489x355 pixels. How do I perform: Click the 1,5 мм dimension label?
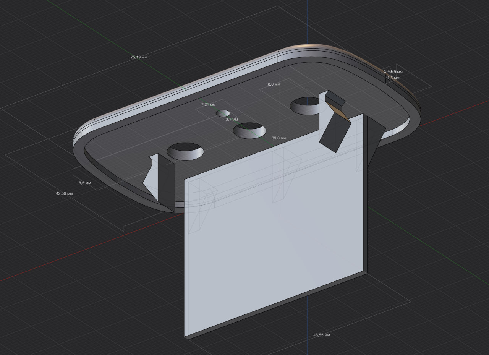(393, 78)
